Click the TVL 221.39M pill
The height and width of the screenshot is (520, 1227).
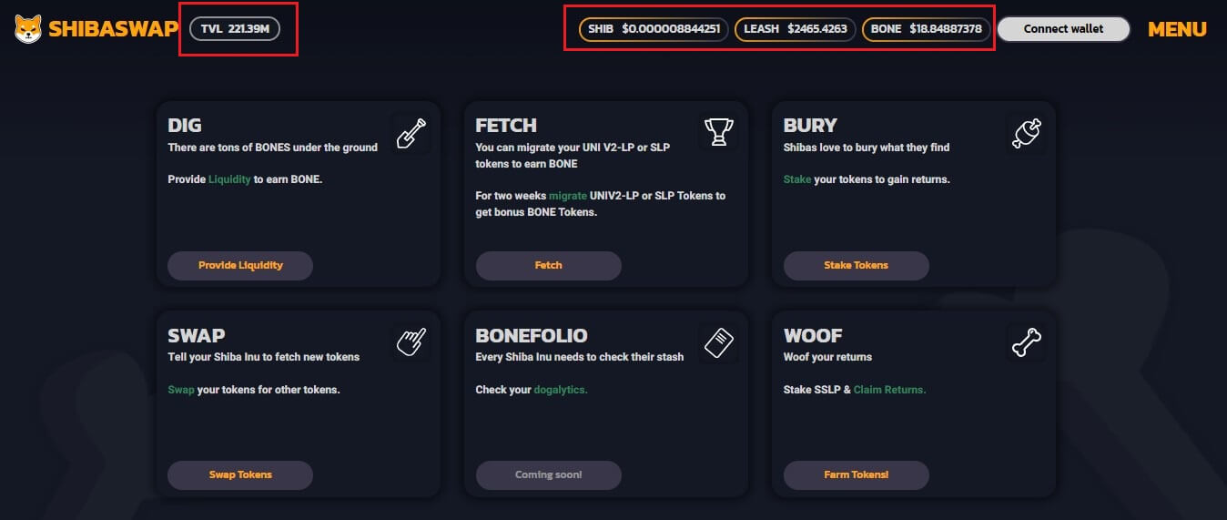point(235,29)
